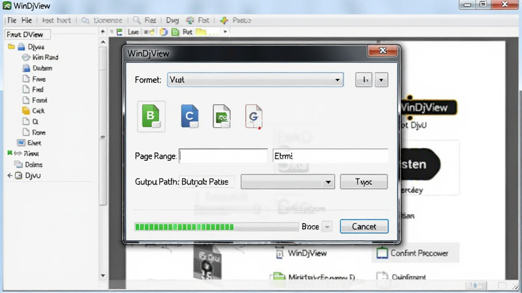Click the magnifier icon beside Fies
The width and height of the screenshot is (522, 293).
pos(137,20)
